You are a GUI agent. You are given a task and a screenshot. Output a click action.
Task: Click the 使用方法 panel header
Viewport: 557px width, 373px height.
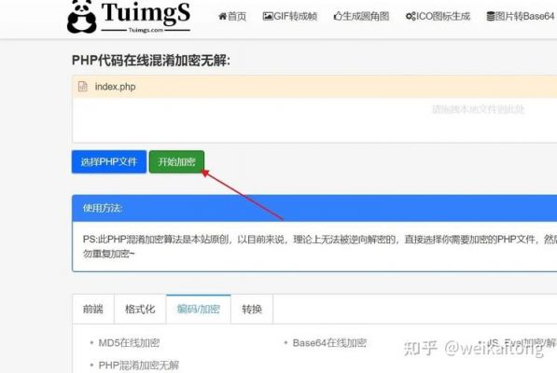pos(314,208)
